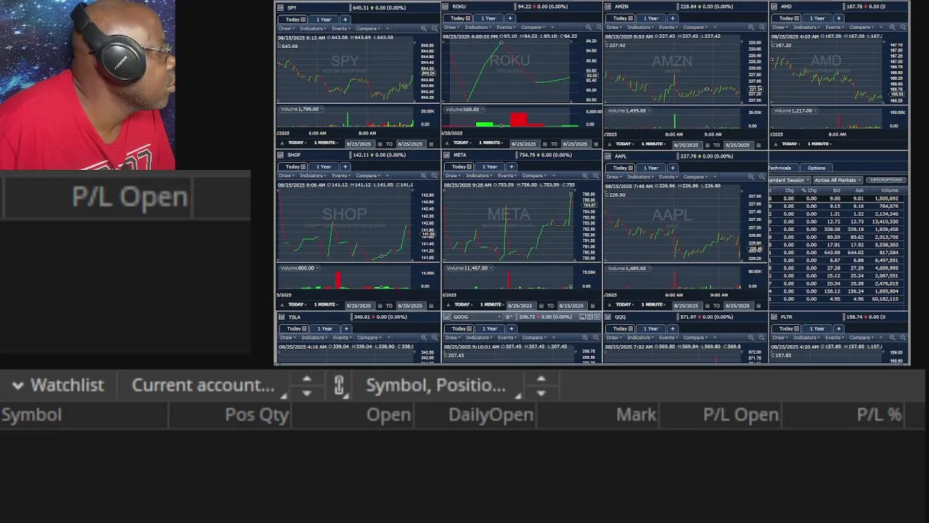Expand the SPY Volume indicator dropdown
The width and height of the screenshot is (929, 523).
[322, 109]
